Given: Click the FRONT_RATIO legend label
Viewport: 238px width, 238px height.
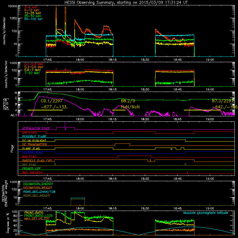Looking at the screenshot, I should (x=34, y=213).
